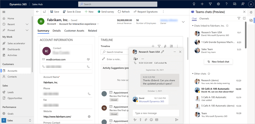Click the New record button
Viewport: 255px width, 124px height.
pyautogui.click(x=89, y=12)
